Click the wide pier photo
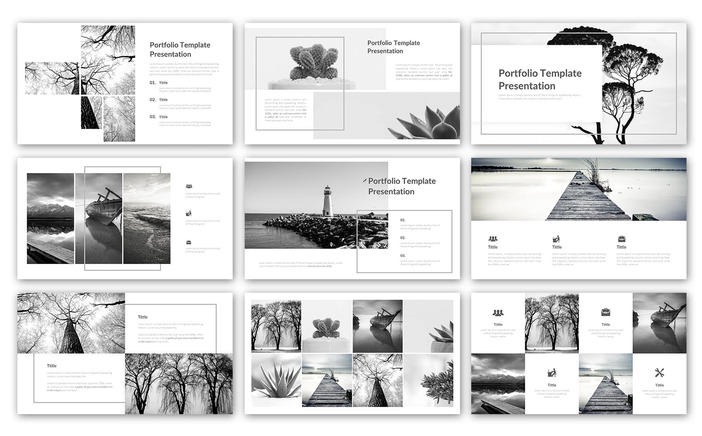This screenshot has width=702, height=436. (x=578, y=189)
